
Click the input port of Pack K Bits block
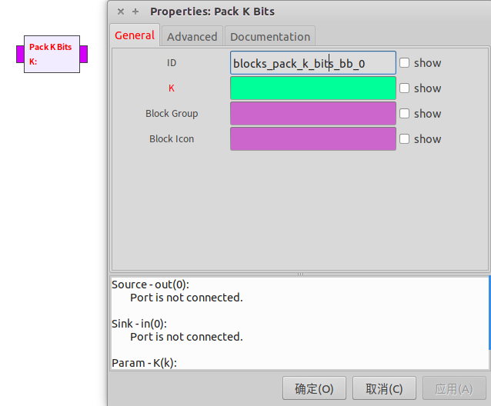tap(20, 54)
